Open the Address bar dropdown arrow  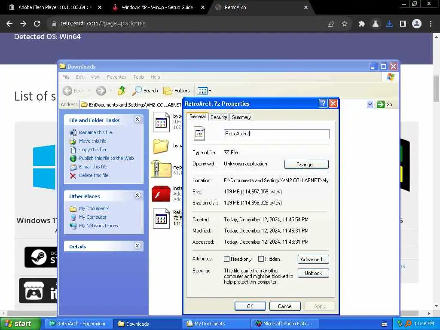[370, 104]
